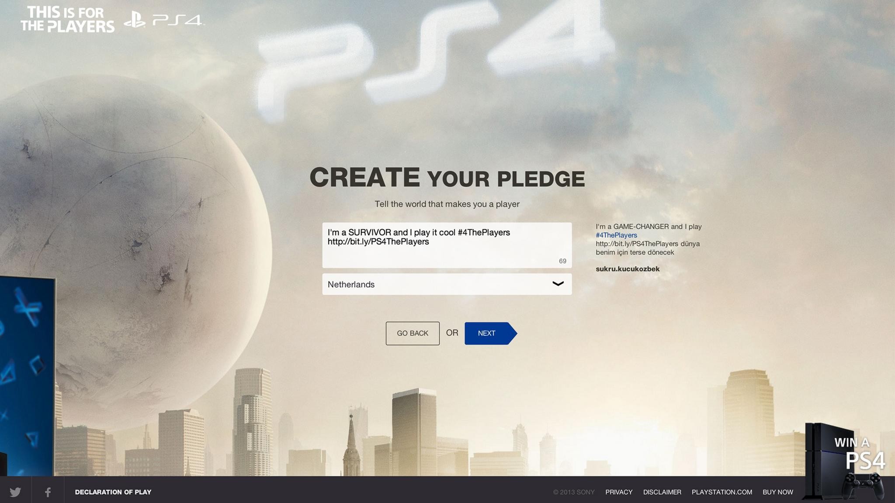
Task: Open the Privacy footer link
Action: tap(619, 492)
